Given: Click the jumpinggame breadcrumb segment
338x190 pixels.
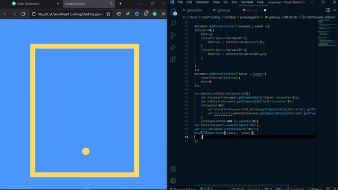Looking at the screenshot, I should click(x=250, y=17).
